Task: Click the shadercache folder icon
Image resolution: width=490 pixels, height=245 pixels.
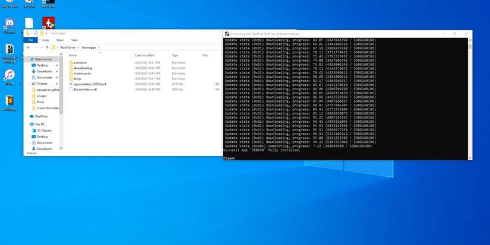Action: pyautogui.click(x=71, y=74)
